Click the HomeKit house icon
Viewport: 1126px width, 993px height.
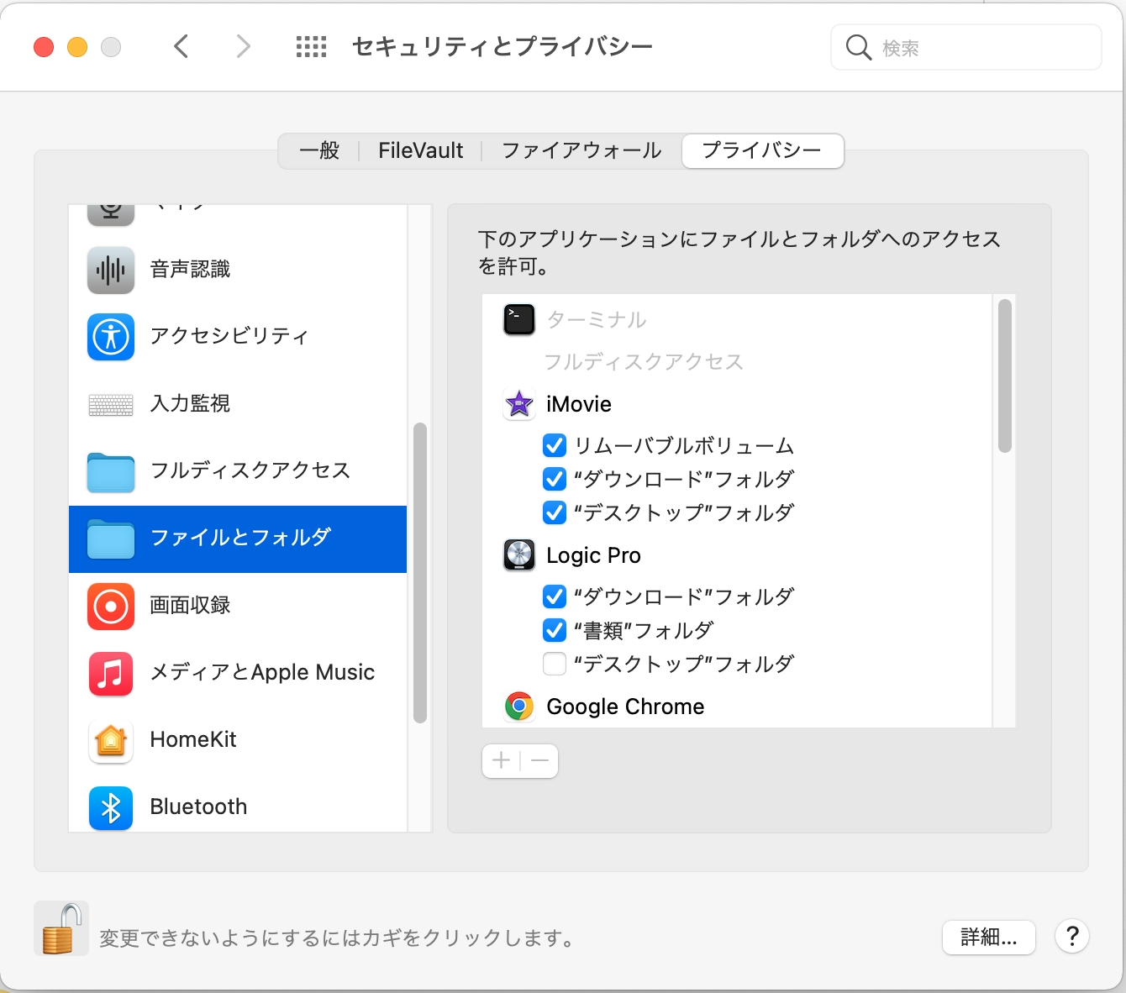111,741
